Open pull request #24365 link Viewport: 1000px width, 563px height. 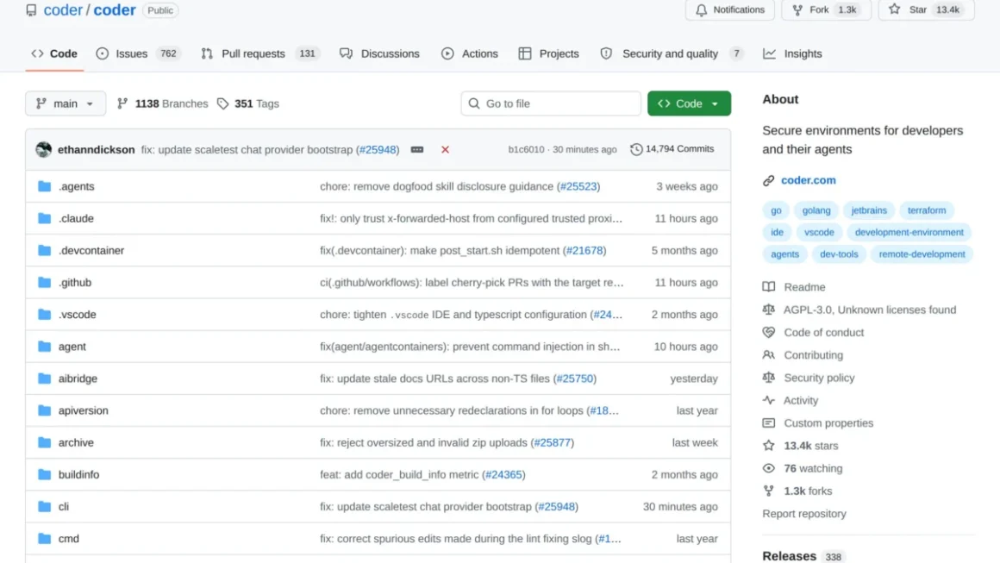503,474
